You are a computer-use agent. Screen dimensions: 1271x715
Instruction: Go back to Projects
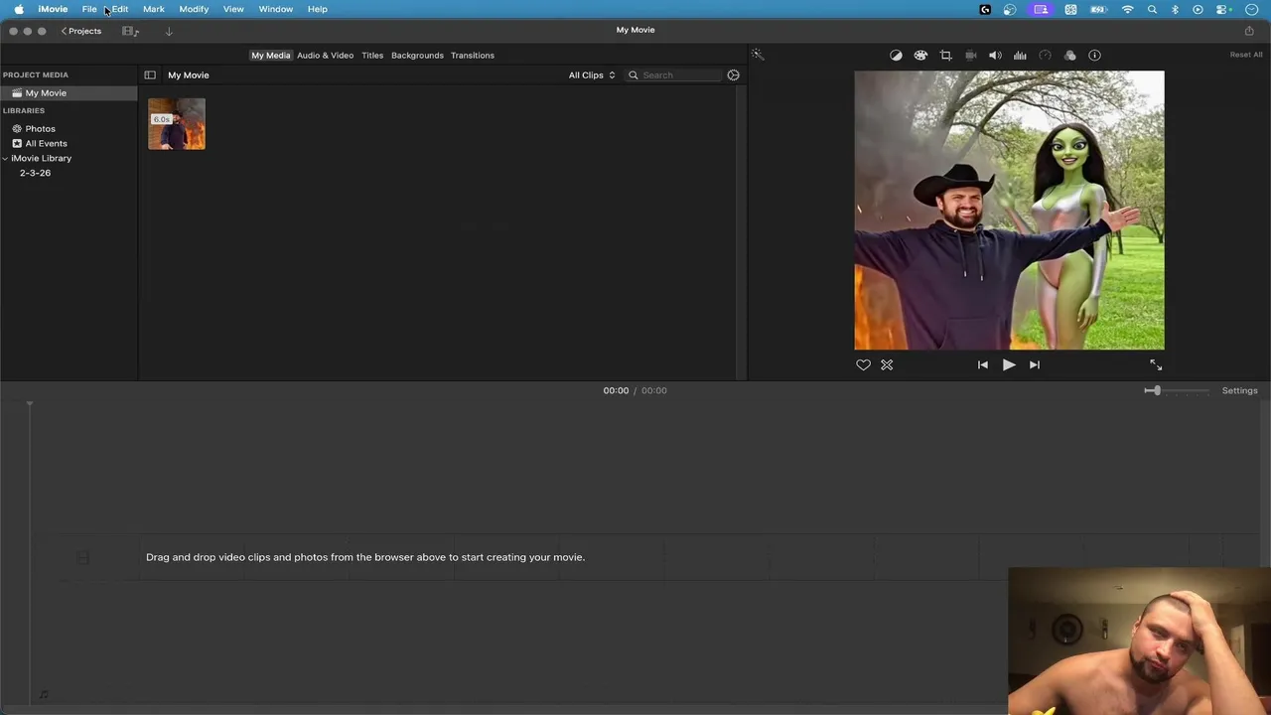point(81,31)
